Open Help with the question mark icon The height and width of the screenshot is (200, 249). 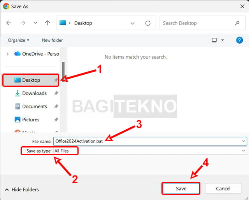click(240, 40)
